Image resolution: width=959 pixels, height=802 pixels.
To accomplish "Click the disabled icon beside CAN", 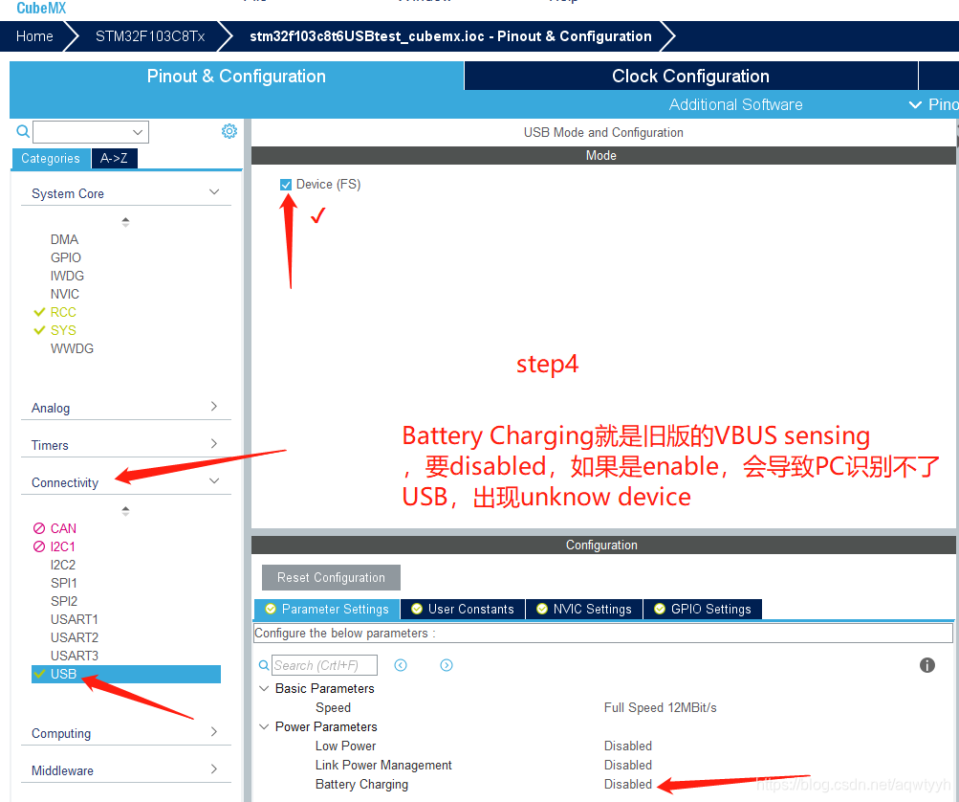I will (39, 528).
